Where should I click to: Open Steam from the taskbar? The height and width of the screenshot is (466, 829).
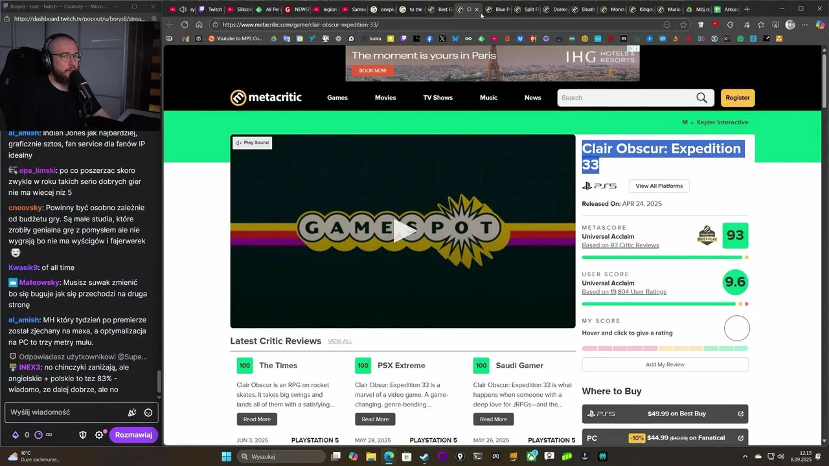click(424, 456)
